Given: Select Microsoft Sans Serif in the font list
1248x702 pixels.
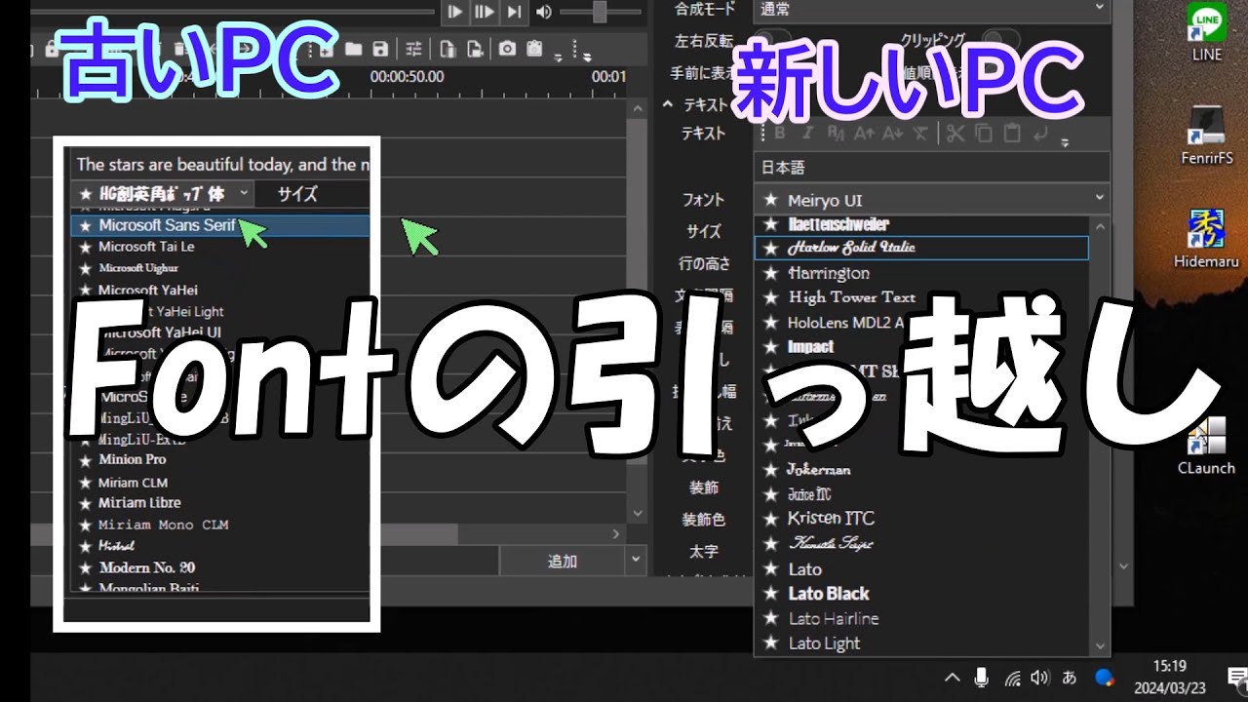Looking at the screenshot, I should tap(219, 225).
